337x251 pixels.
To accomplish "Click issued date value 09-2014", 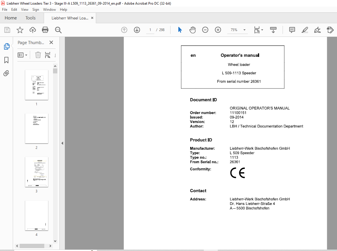I will [x=237, y=117].
